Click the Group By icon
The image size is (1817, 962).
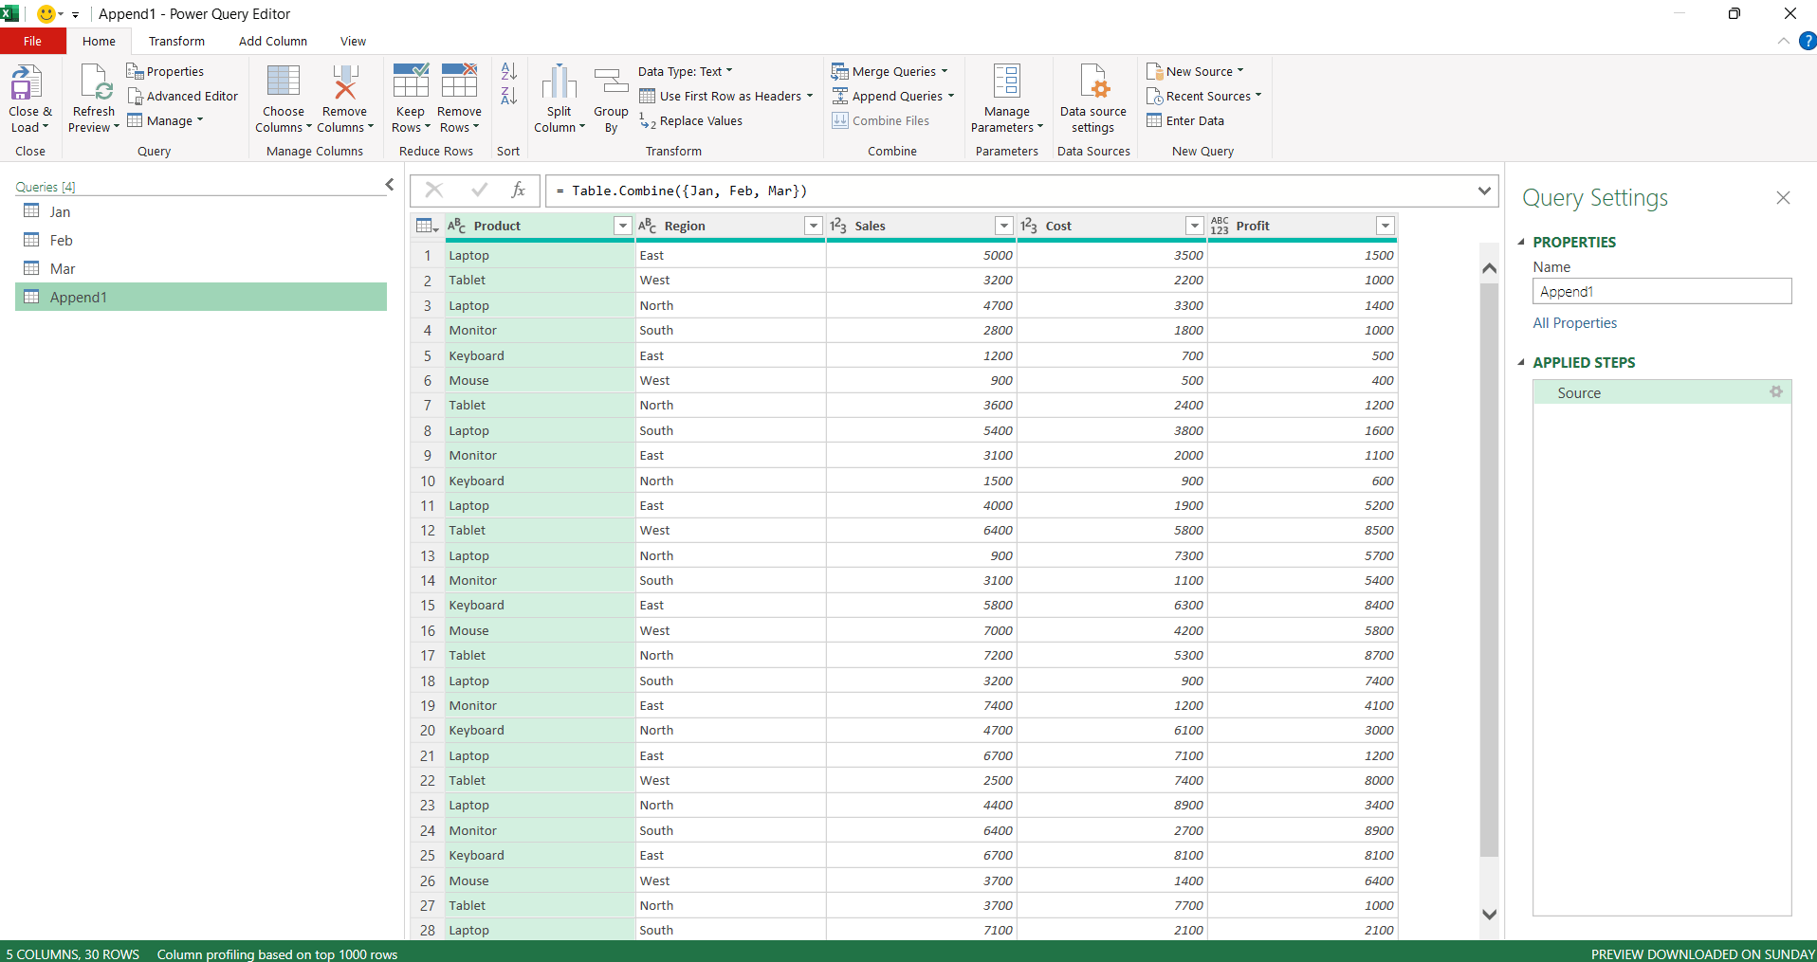[612, 82]
